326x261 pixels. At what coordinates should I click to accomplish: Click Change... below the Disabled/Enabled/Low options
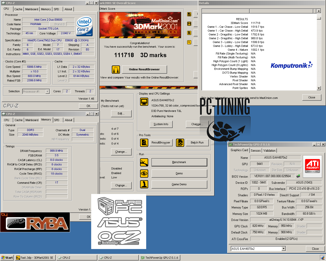tap(121, 185)
